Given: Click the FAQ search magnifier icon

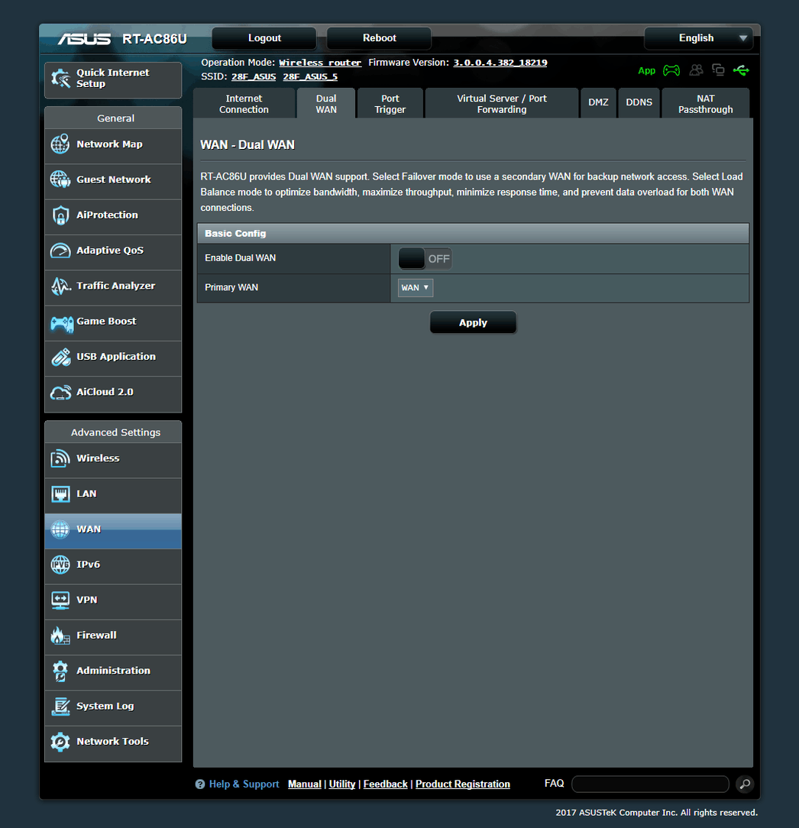Looking at the screenshot, I should 745,784.
